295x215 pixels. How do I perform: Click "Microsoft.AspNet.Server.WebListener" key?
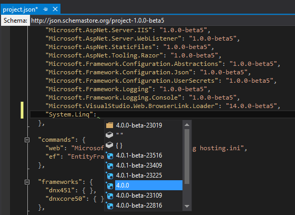point(113,38)
